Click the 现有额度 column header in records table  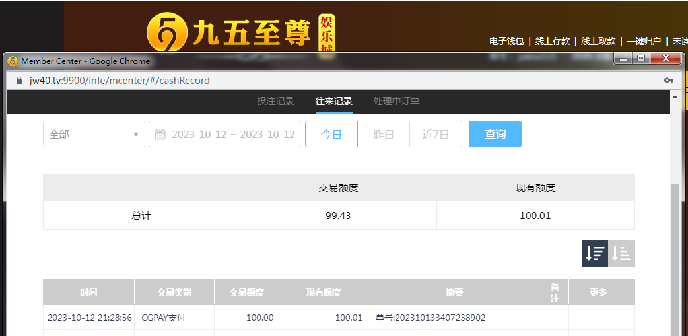tap(324, 292)
